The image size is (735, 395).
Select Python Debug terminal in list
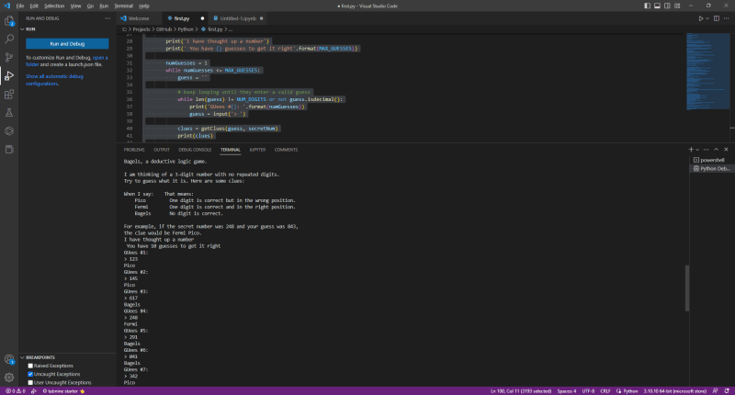[711, 169]
